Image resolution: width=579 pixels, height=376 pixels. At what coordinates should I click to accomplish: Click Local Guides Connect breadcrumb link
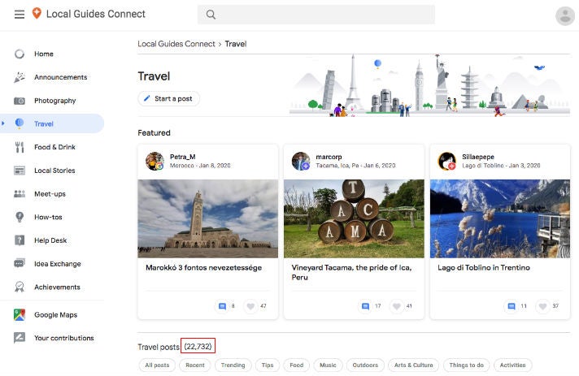coord(176,44)
